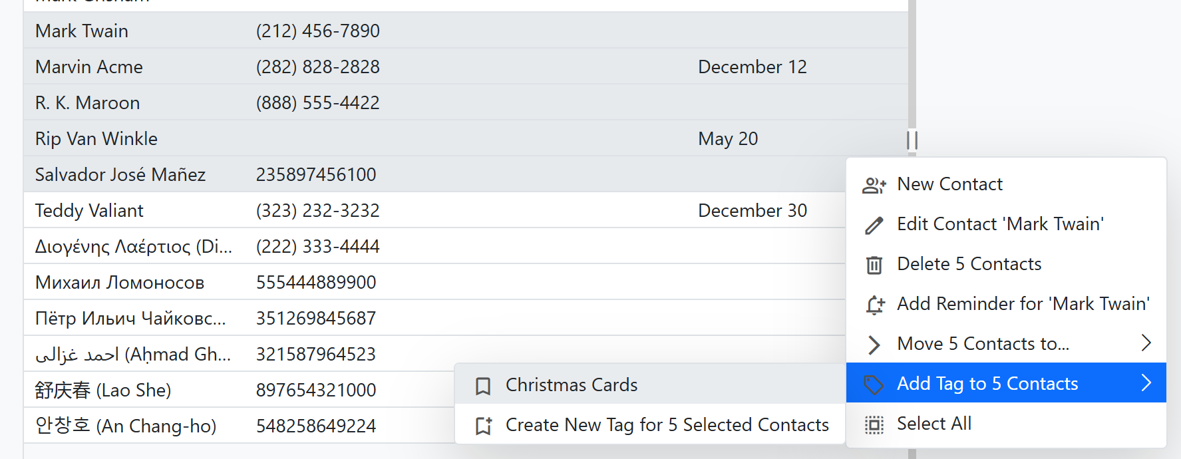
Task: Click the reminder bell icon
Action: pos(874,304)
